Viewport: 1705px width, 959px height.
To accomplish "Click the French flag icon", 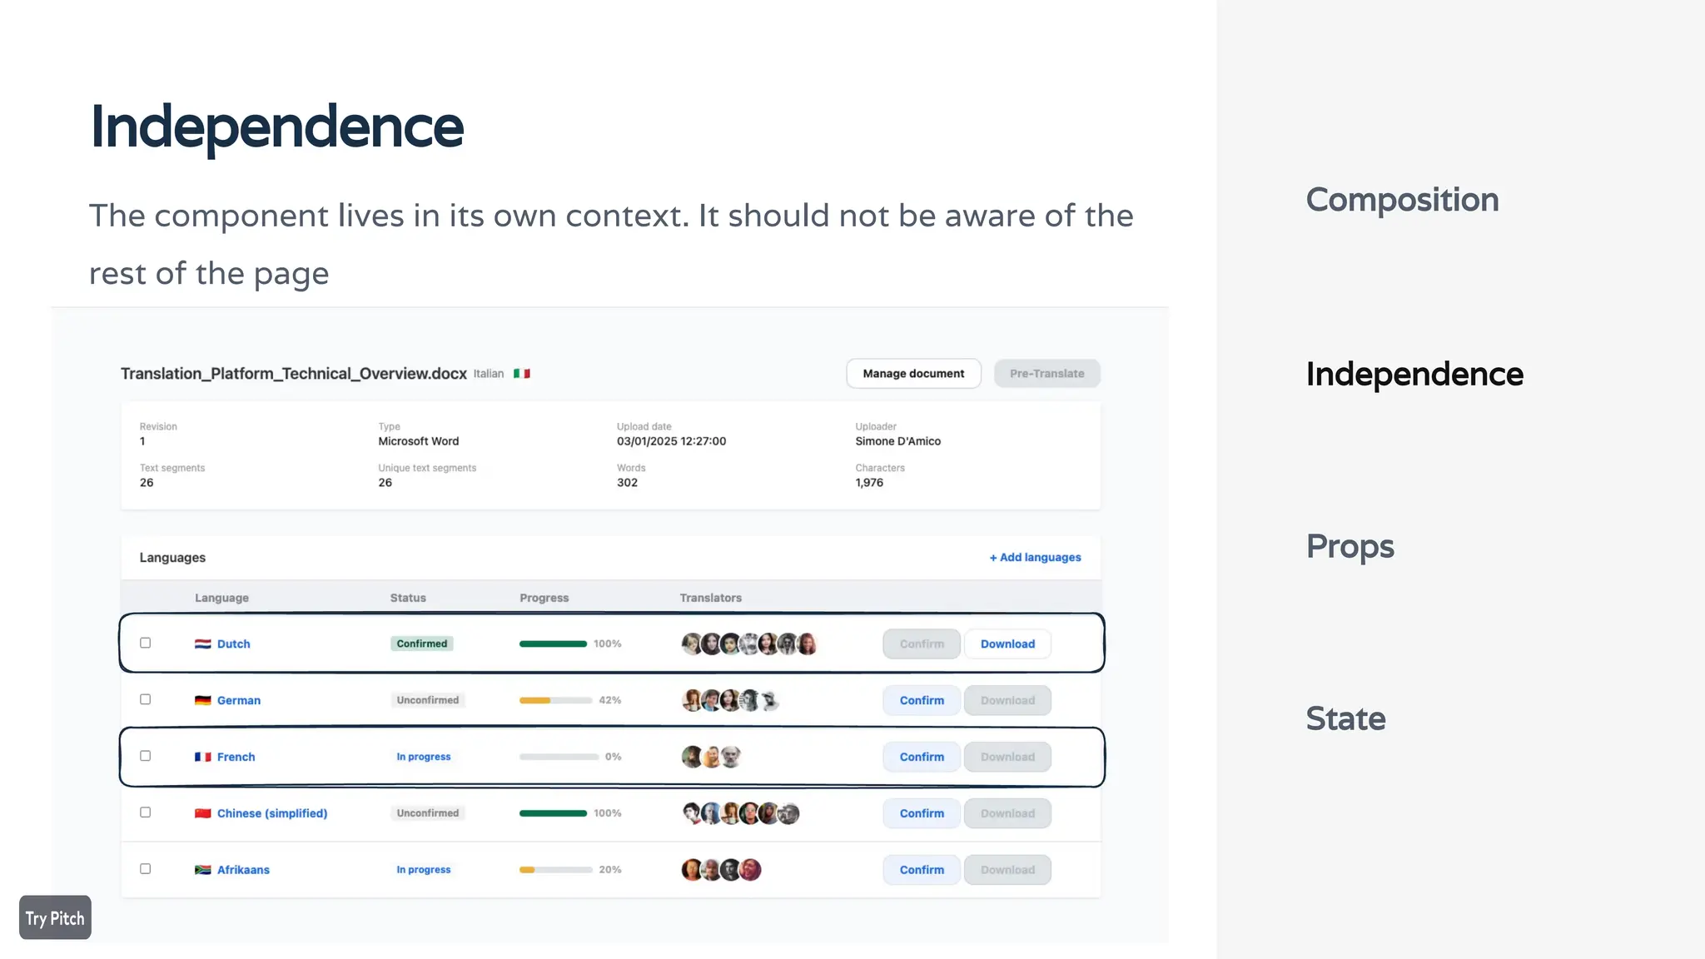I will click(202, 757).
